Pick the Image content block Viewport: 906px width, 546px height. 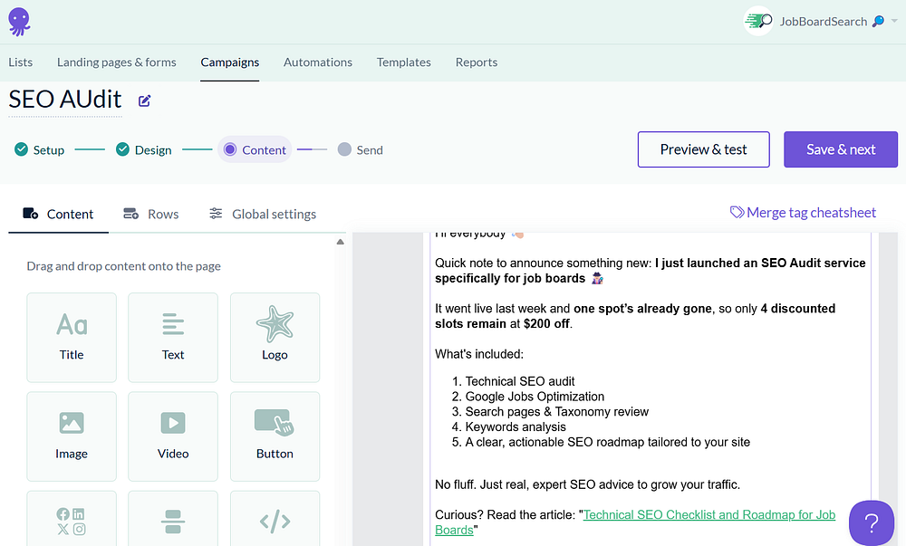coord(72,436)
